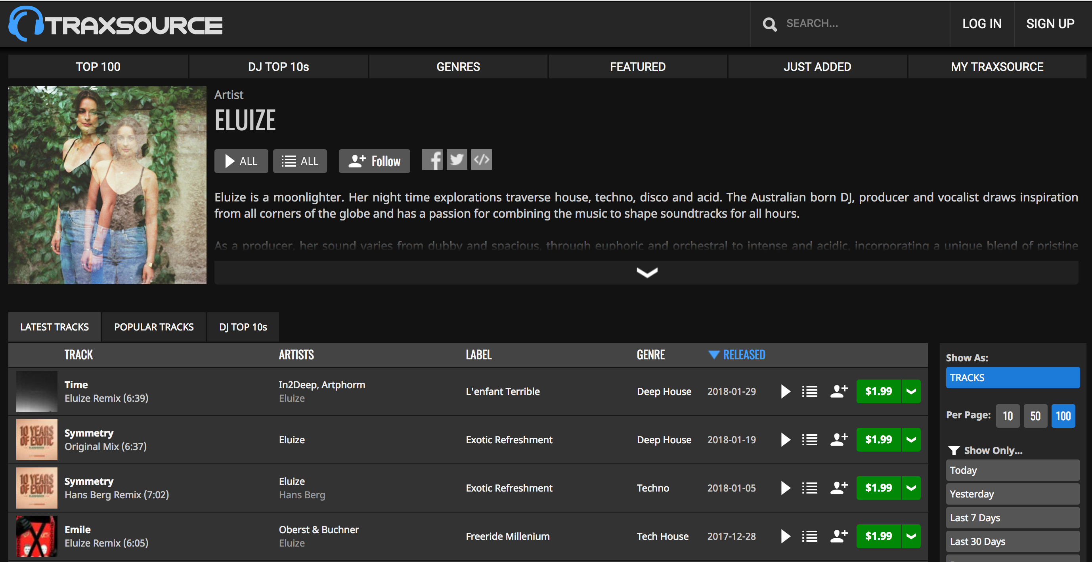The image size is (1092, 562).
Task: Share artist on Facebook icon
Action: (x=432, y=159)
